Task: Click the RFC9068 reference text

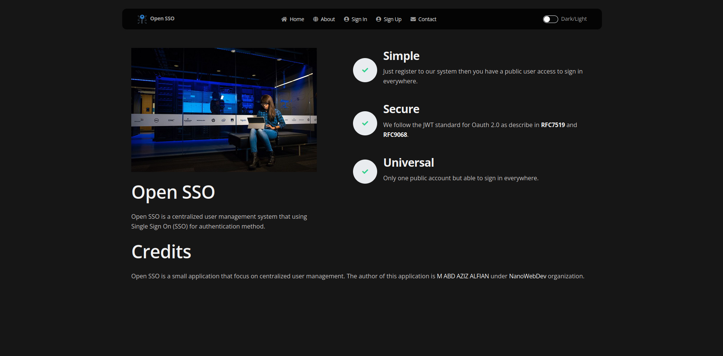Action: [395, 135]
